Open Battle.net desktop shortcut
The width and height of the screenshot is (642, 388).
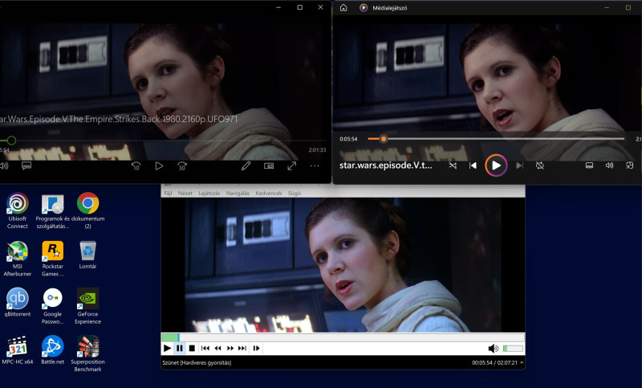coord(52,350)
